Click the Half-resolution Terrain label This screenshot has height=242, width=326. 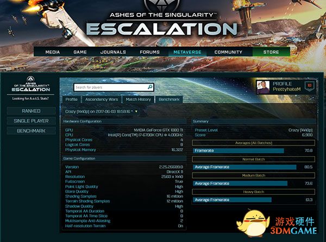(85, 226)
